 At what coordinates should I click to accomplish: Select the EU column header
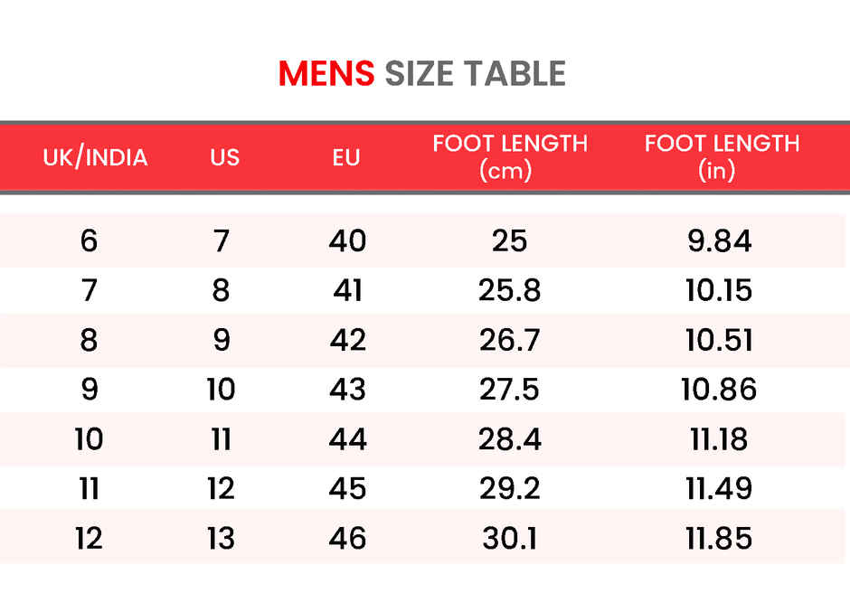tap(346, 157)
